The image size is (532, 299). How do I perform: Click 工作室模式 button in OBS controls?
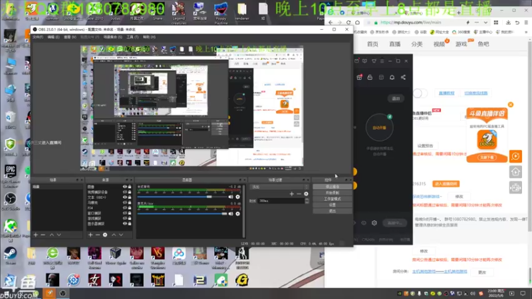(x=332, y=199)
